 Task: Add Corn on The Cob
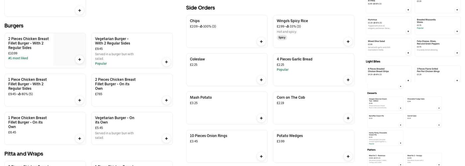click(348, 118)
